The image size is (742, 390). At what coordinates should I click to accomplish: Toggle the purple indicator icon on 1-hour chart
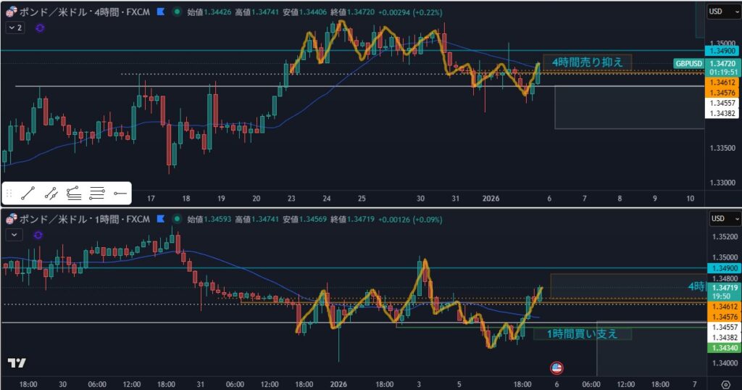click(x=37, y=234)
